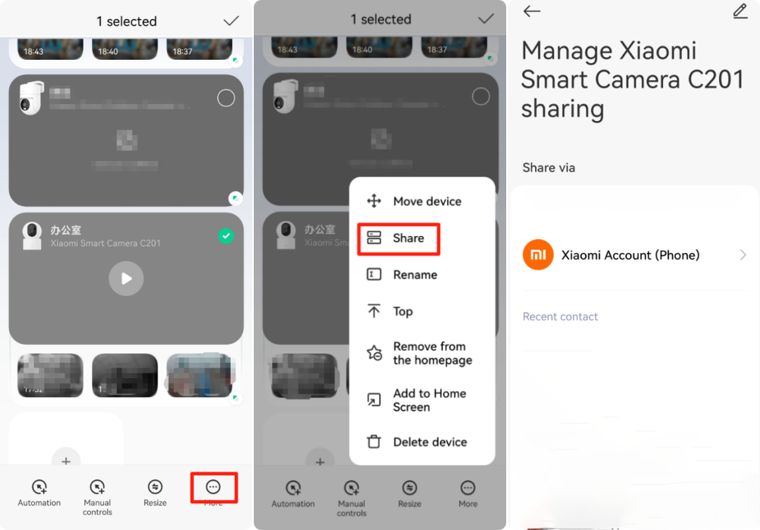This screenshot has width=760, height=530.
Task: Select Xiaomi Account (Phone) sharing option
Action: [630, 255]
